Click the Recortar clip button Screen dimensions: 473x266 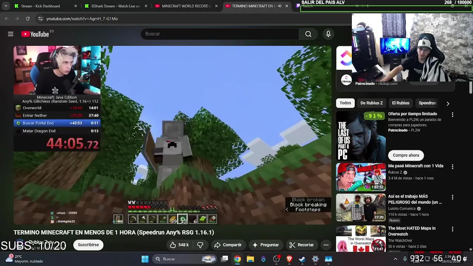[x=302, y=245]
